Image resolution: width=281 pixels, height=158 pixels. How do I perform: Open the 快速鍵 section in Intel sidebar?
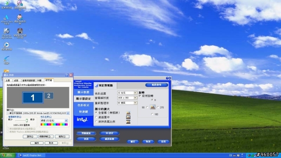click(x=83, y=111)
